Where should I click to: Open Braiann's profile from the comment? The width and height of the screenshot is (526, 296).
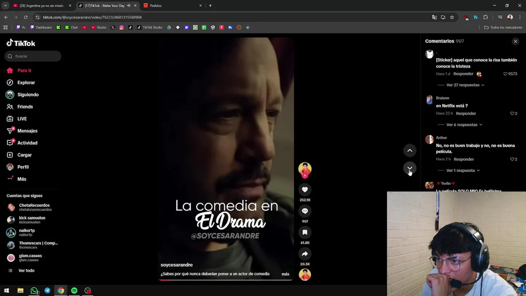[x=443, y=98]
